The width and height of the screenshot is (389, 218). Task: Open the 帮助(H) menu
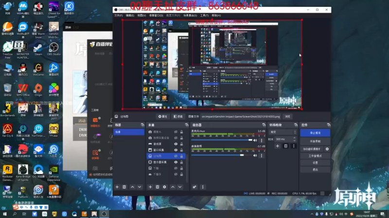(x=216, y=16)
